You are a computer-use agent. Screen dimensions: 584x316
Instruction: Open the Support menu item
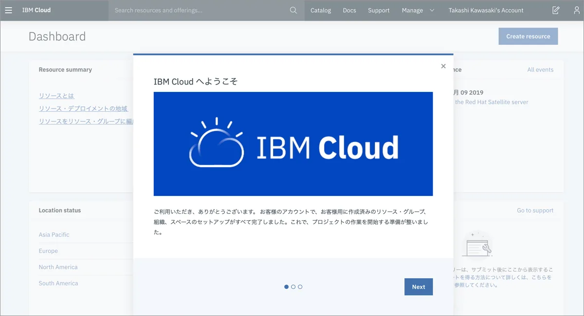pos(379,10)
